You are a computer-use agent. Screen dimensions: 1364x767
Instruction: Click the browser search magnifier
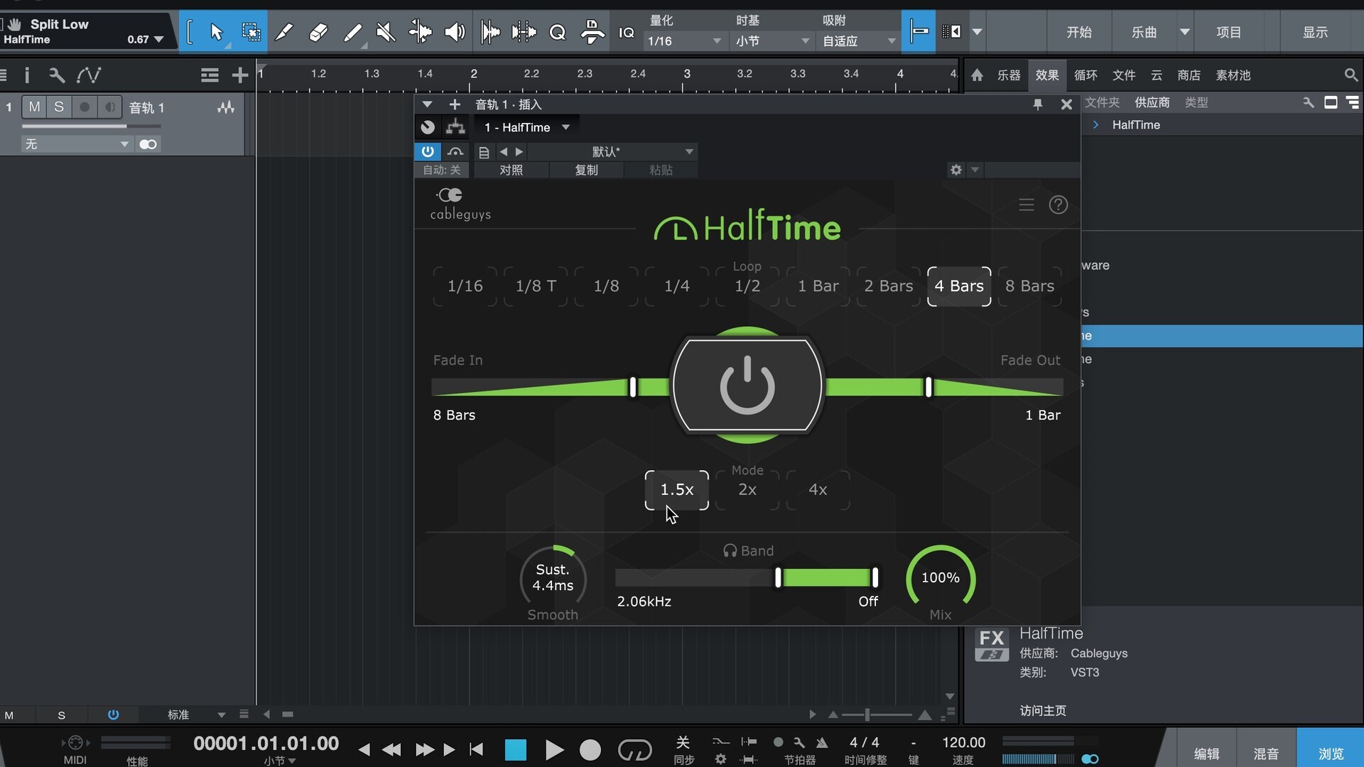tap(1351, 75)
